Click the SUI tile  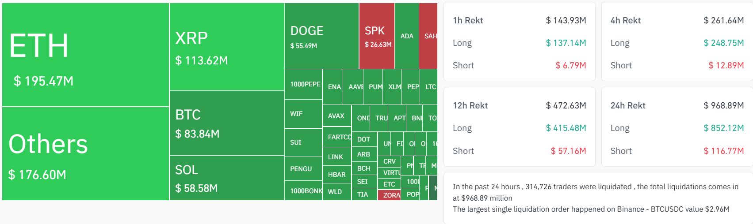click(303, 142)
